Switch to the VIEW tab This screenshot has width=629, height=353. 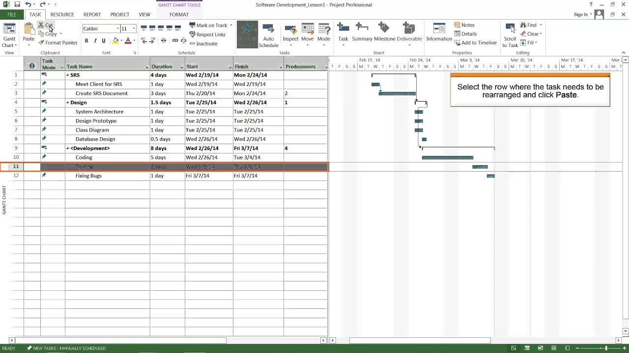point(144,15)
